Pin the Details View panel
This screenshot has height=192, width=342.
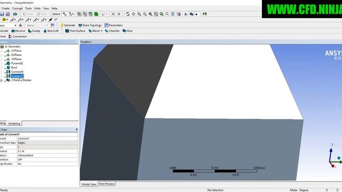(x=76, y=130)
